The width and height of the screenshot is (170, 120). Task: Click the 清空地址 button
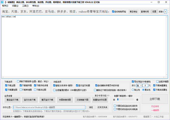pyautogui.click(x=134, y=12)
